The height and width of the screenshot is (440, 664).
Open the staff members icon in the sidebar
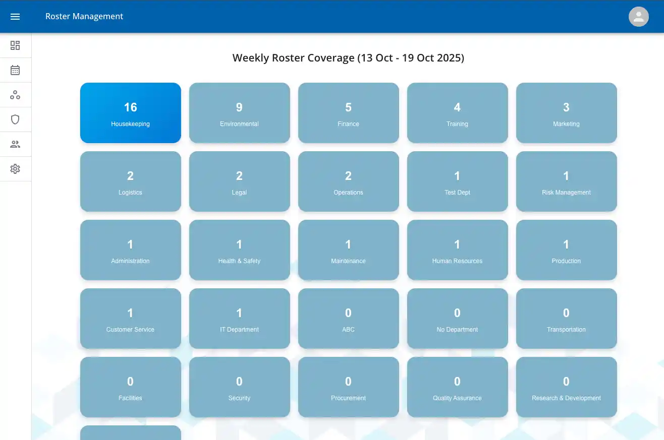coord(15,144)
